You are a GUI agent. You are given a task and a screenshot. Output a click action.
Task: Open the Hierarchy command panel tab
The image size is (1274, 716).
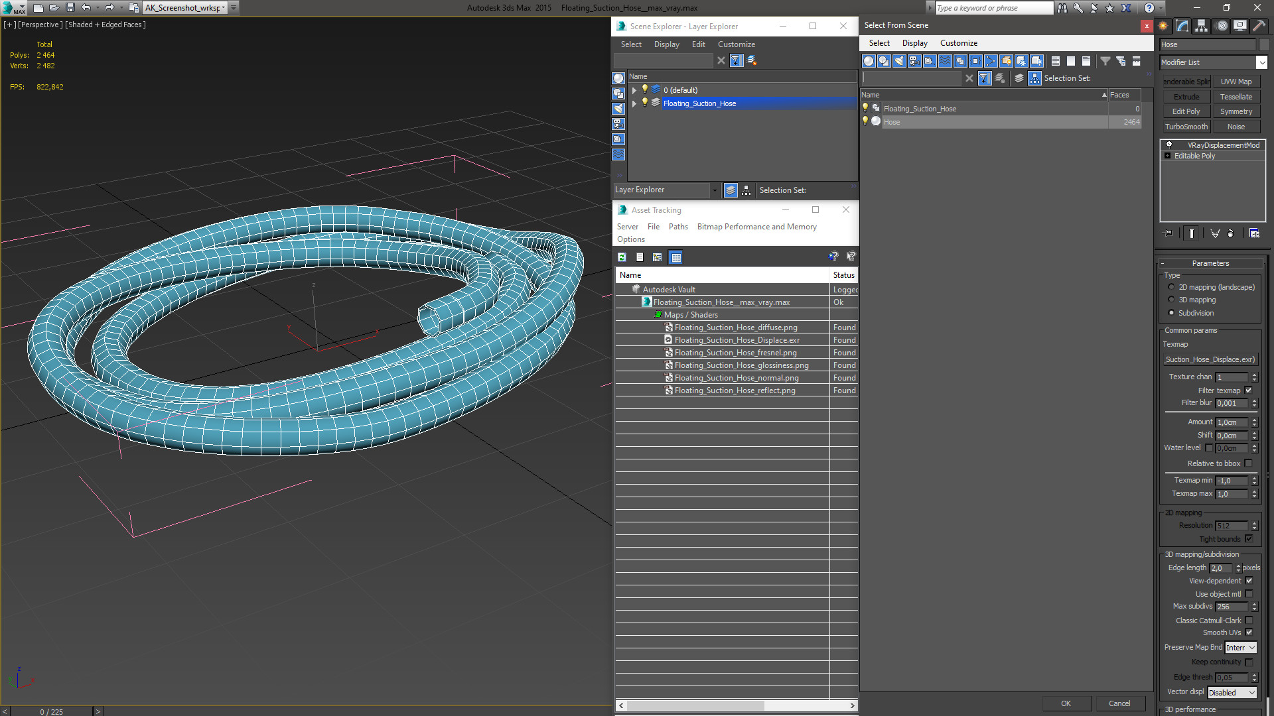coord(1202,26)
